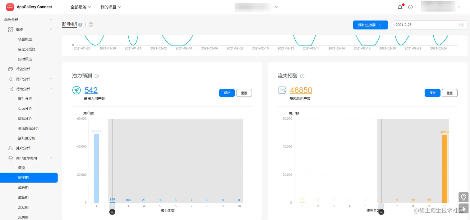Viewport: 470px width, 220px height.
Task: Open the 542 high-potential users link
Action: (x=91, y=90)
